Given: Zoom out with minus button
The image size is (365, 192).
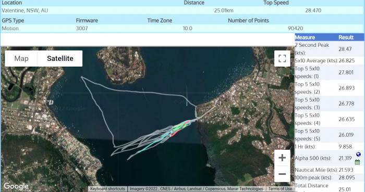Looking at the screenshot, I should coord(282,174).
